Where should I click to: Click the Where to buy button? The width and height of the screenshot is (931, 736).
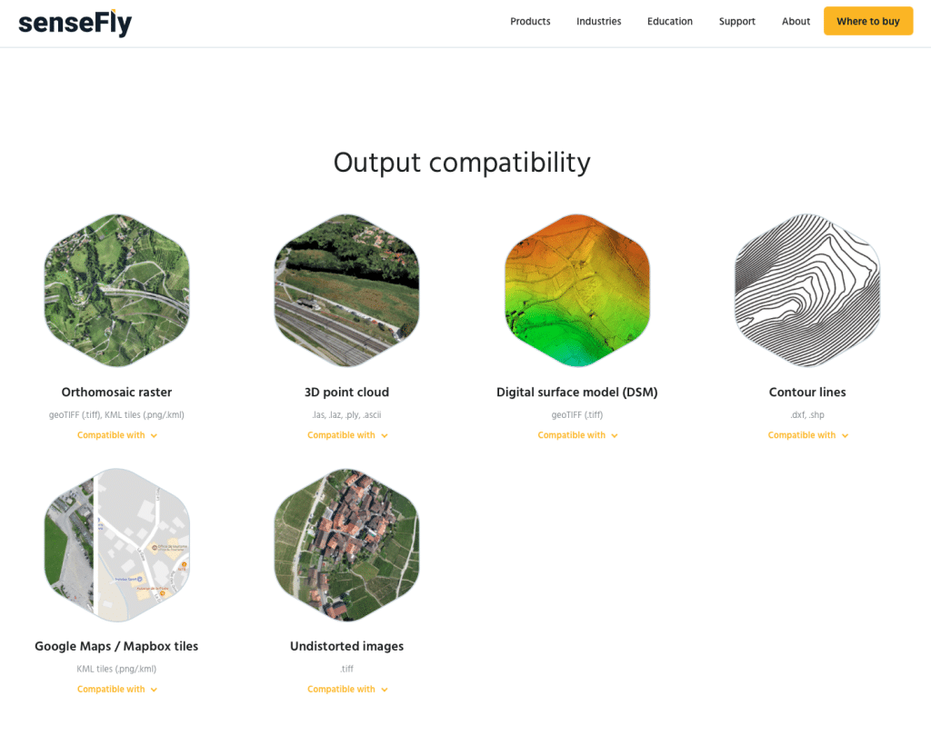pos(868,22)
